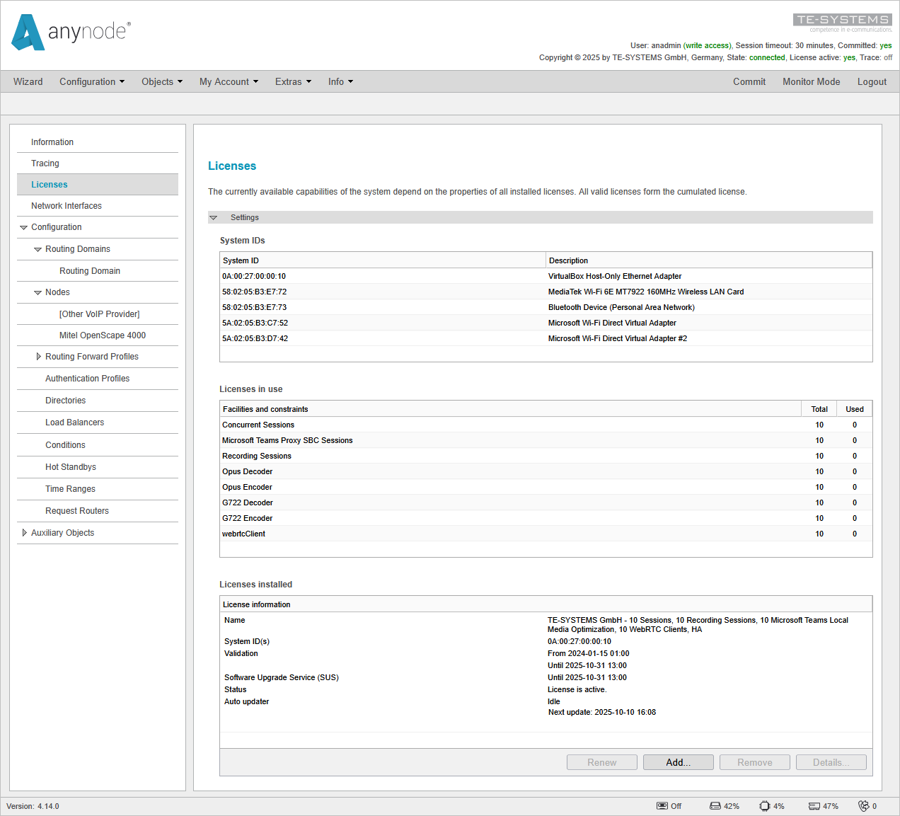Expand Auxiliary Objects in the sidebar

(25, 532)
